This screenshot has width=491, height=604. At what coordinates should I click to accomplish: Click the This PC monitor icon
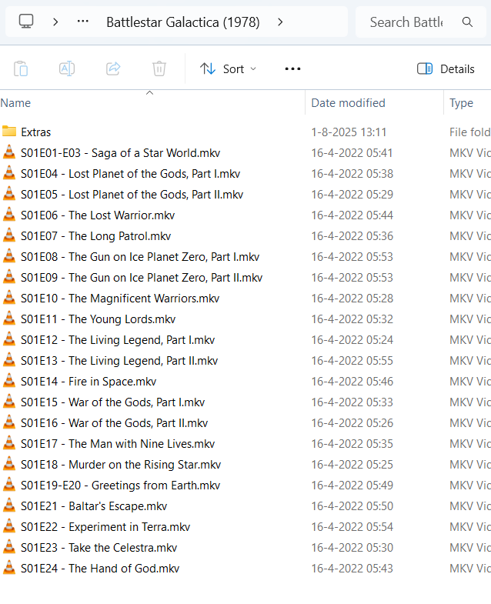pyautogui.click(x=26, y=22)
